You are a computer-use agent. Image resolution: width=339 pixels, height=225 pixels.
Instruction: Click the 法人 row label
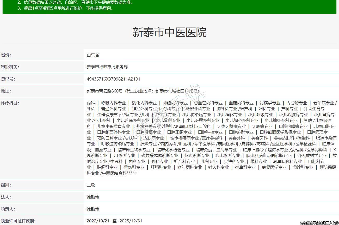[6, 197]
